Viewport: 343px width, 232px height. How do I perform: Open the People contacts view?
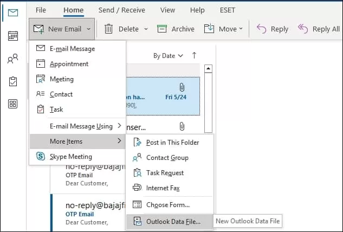[13, 59]
